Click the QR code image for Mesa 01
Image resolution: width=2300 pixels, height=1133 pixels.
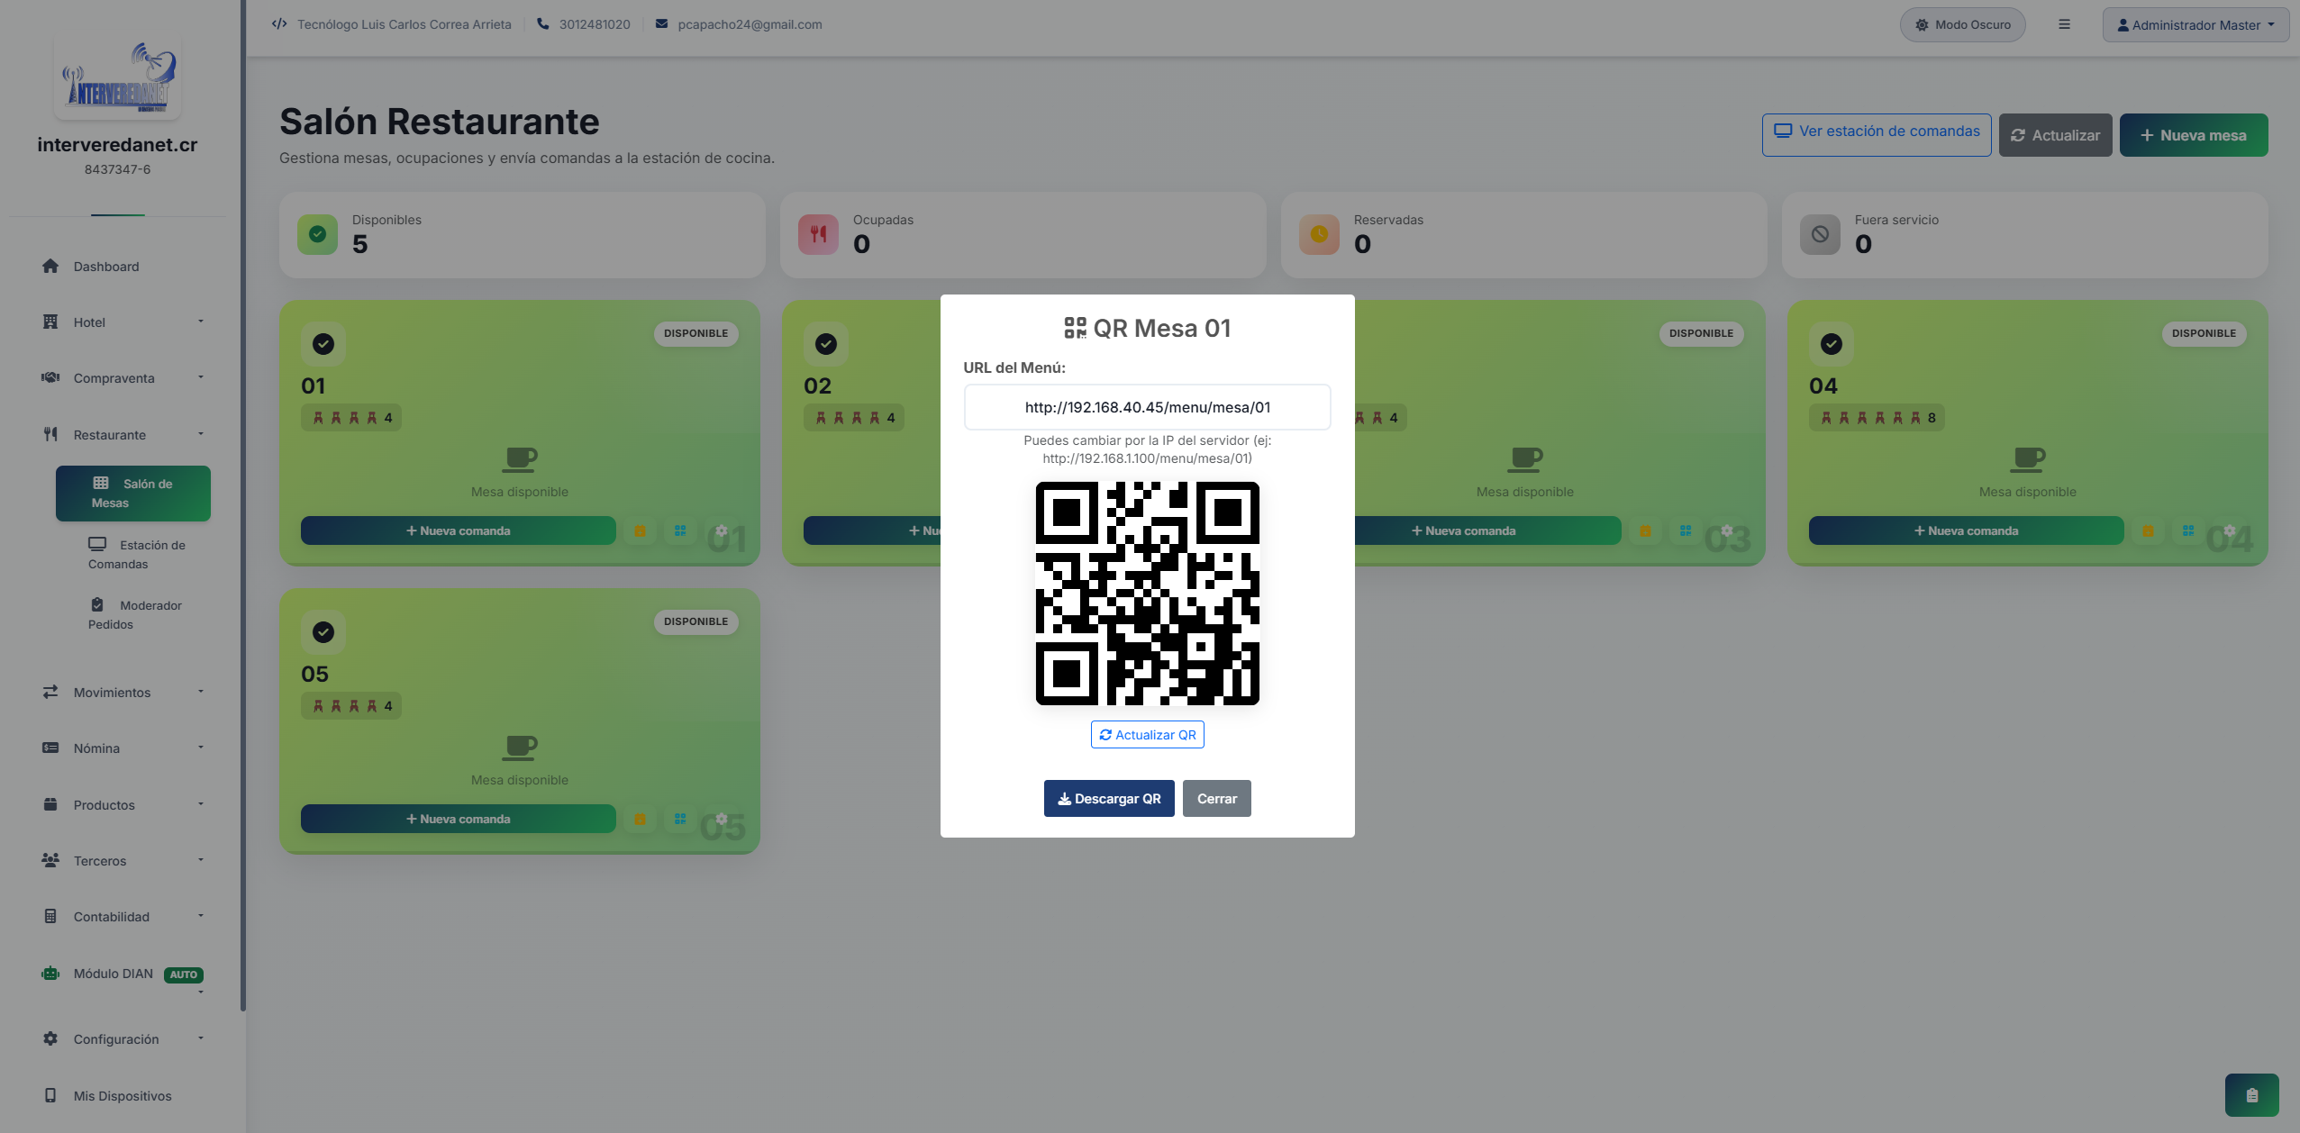pos(1147,594)
